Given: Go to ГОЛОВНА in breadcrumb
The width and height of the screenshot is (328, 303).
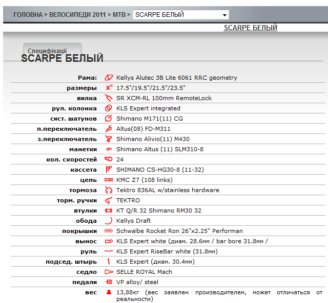Looking at the screenshot, I should pyautogui.click(x=28, y=15).
